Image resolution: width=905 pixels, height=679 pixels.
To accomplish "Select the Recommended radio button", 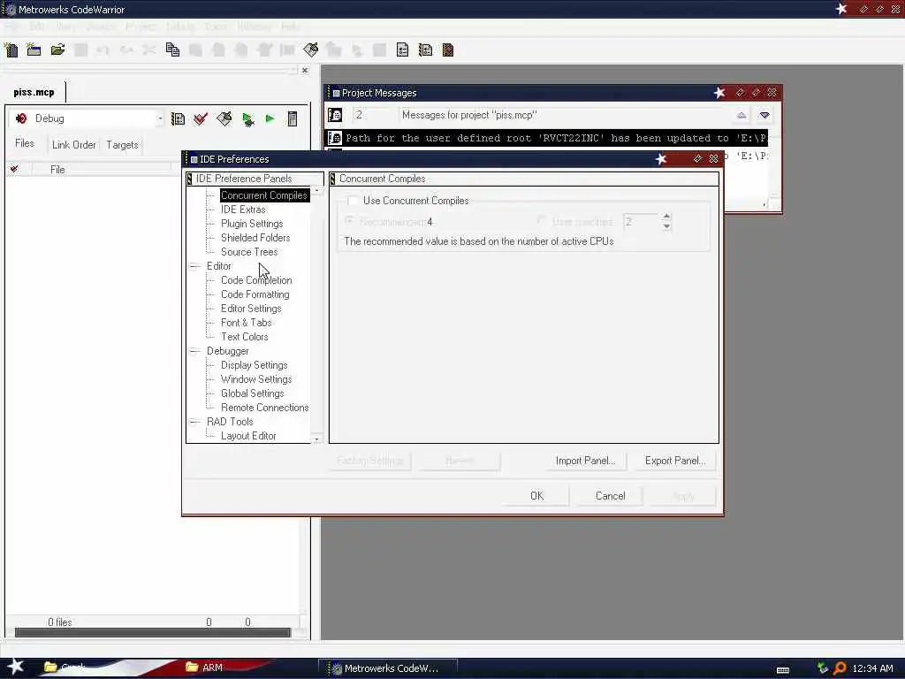I will tap(349, 221).
